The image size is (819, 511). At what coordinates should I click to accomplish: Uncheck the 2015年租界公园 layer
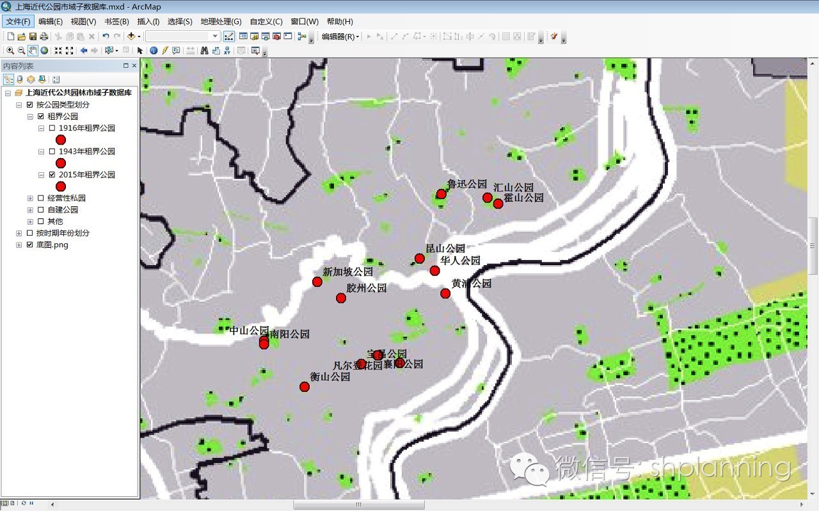tap(52, 174)
